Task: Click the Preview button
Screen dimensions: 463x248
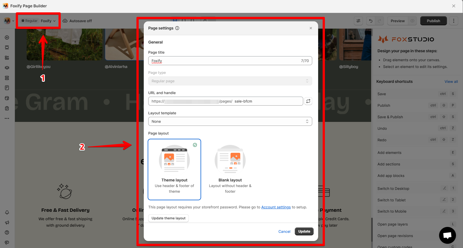Action: (x=398, y=21)
